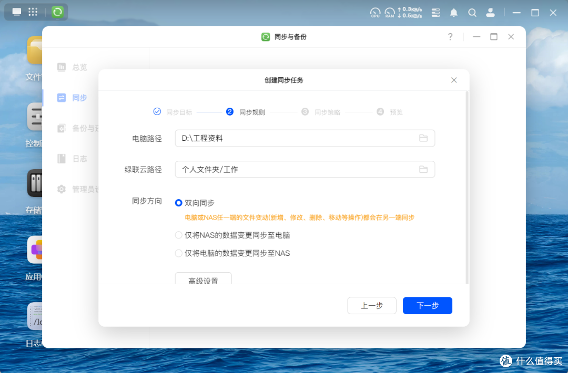Close the 创建同步任务 dialog

tap(454, 80)
